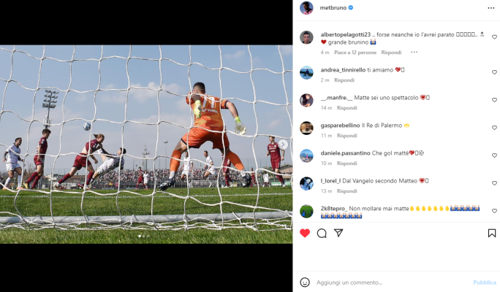Click the Pubblica button
The height and width of the screenshot is (292, 500).
(485, 283)
